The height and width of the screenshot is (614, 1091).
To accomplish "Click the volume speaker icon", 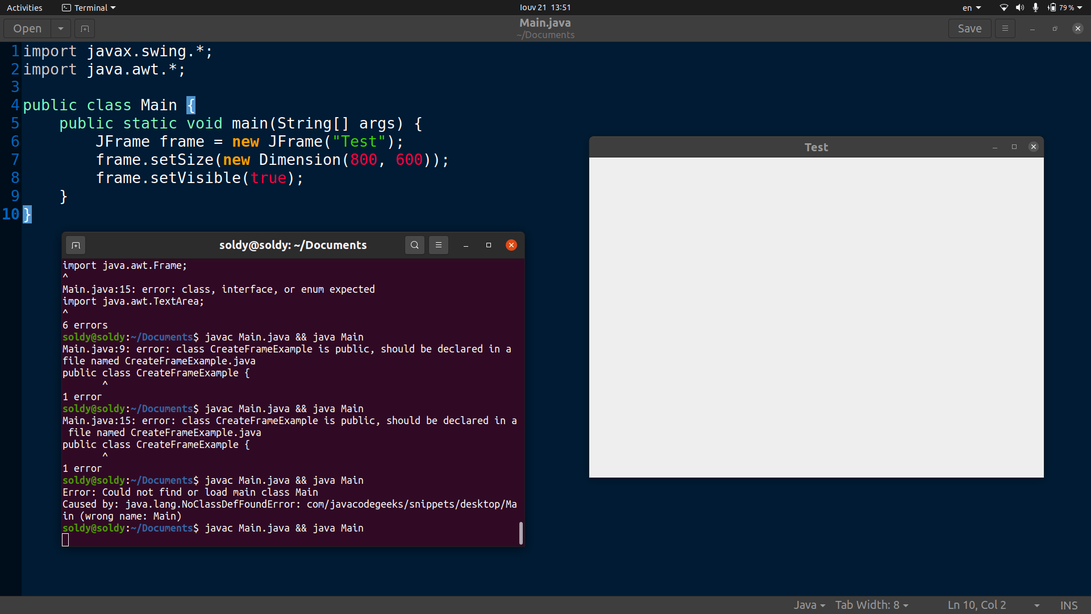I will coord(1019,7).
